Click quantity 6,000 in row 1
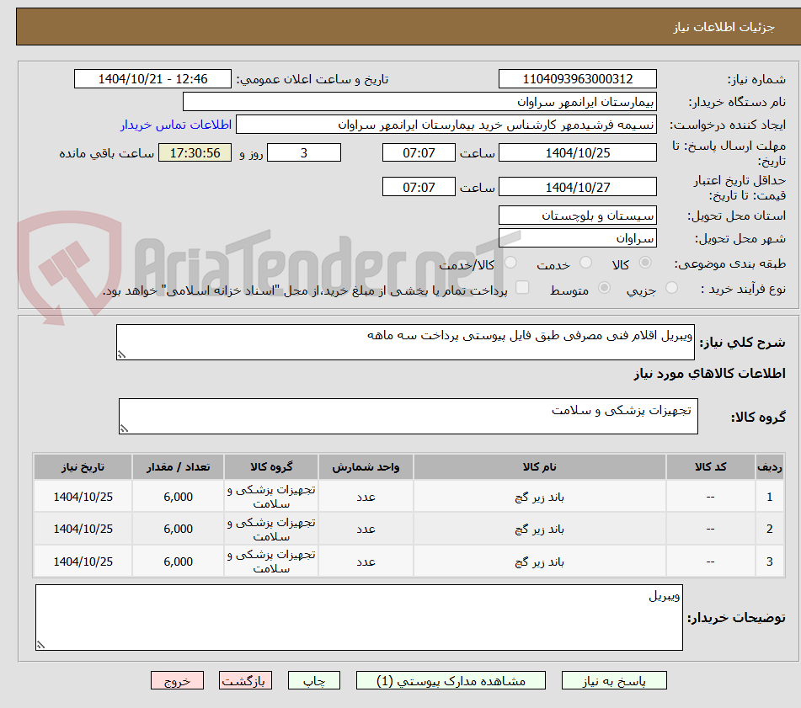The height and width of the screenshot is (708, 801). tap(179, 497)
